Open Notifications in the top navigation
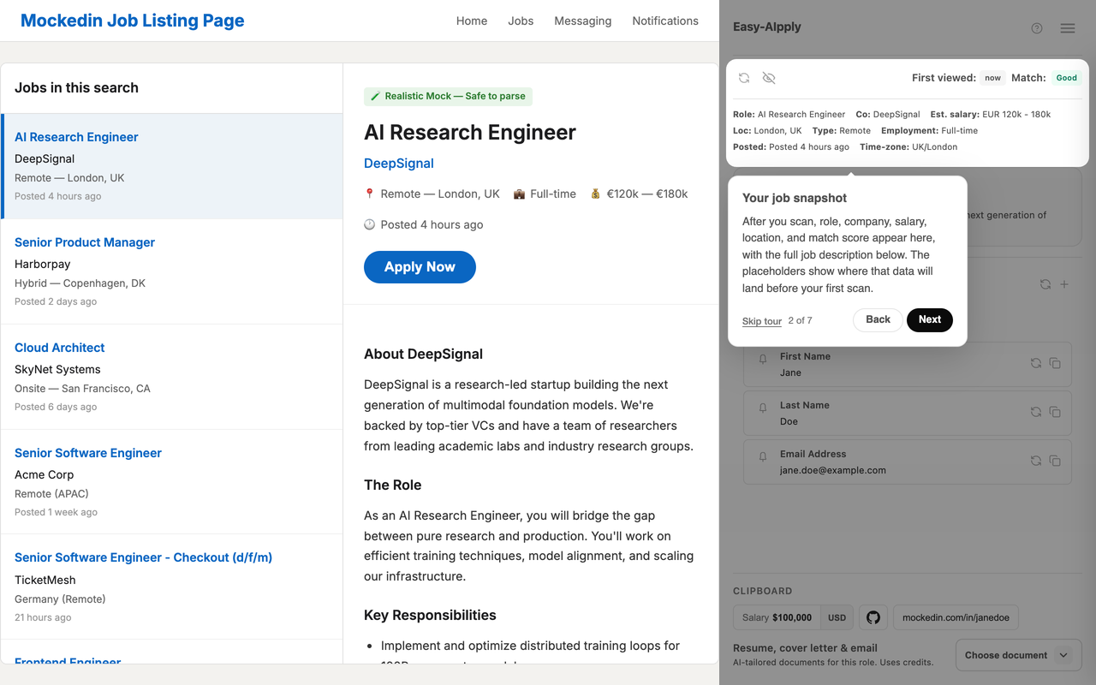1096x685 pixels. point(665,21)
